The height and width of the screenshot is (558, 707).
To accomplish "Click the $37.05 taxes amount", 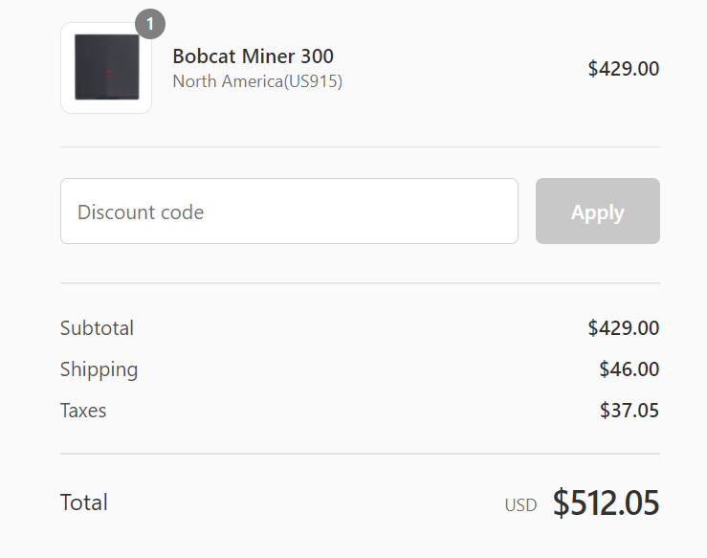I will (629, 411).
